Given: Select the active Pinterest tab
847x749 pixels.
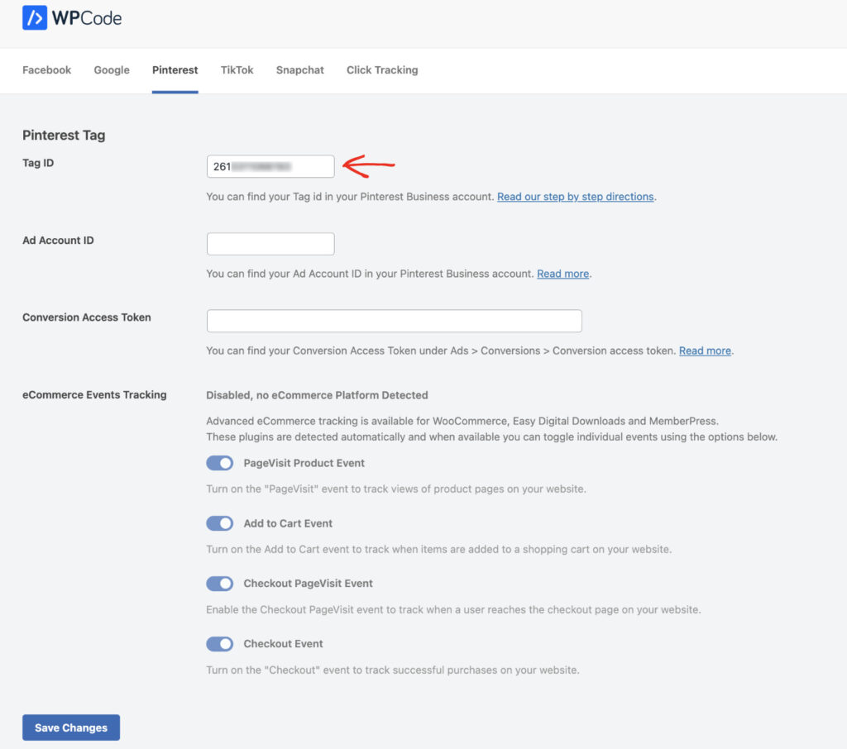Looking at the screenshot, I should [175, 70].
